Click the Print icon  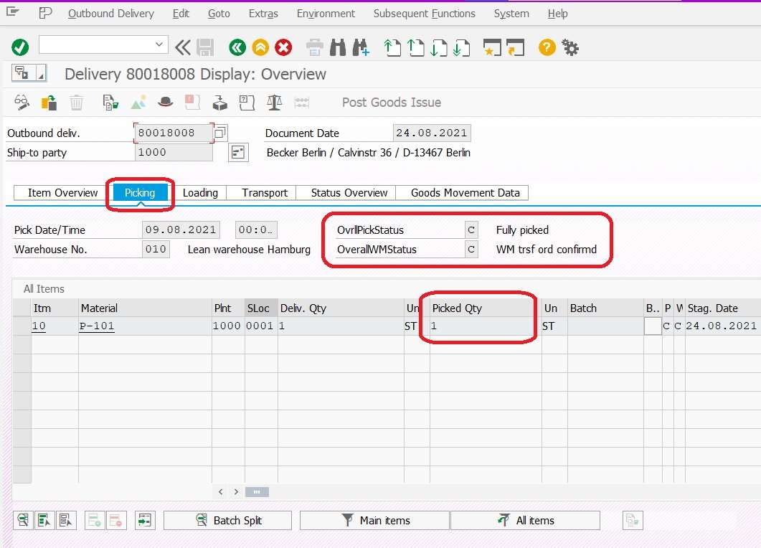point(313,47)
